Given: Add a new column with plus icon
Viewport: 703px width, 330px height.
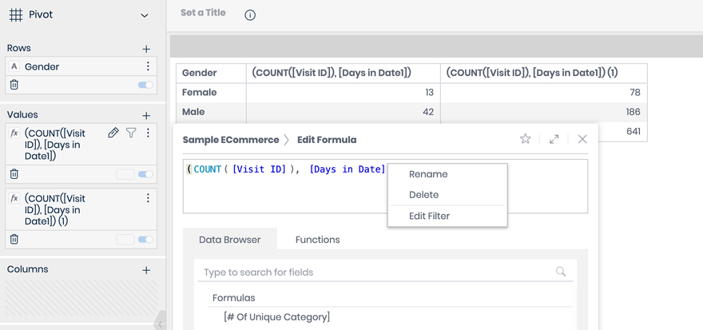Looking at the screenshot, I should click(146, 270).
